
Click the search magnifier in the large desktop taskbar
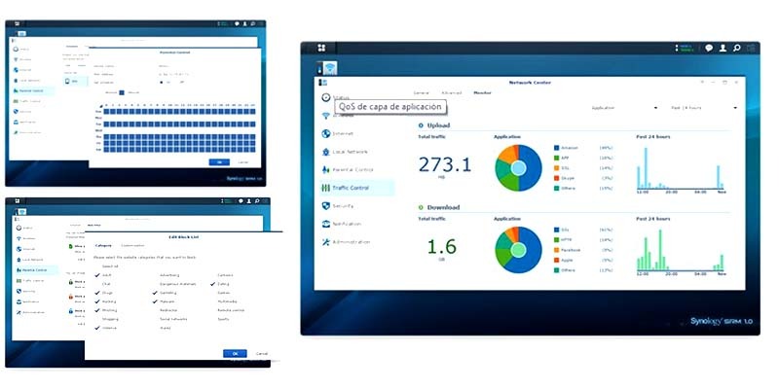737,48
